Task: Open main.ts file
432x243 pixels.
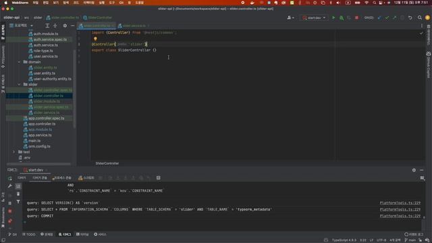Action: [32, 141]
